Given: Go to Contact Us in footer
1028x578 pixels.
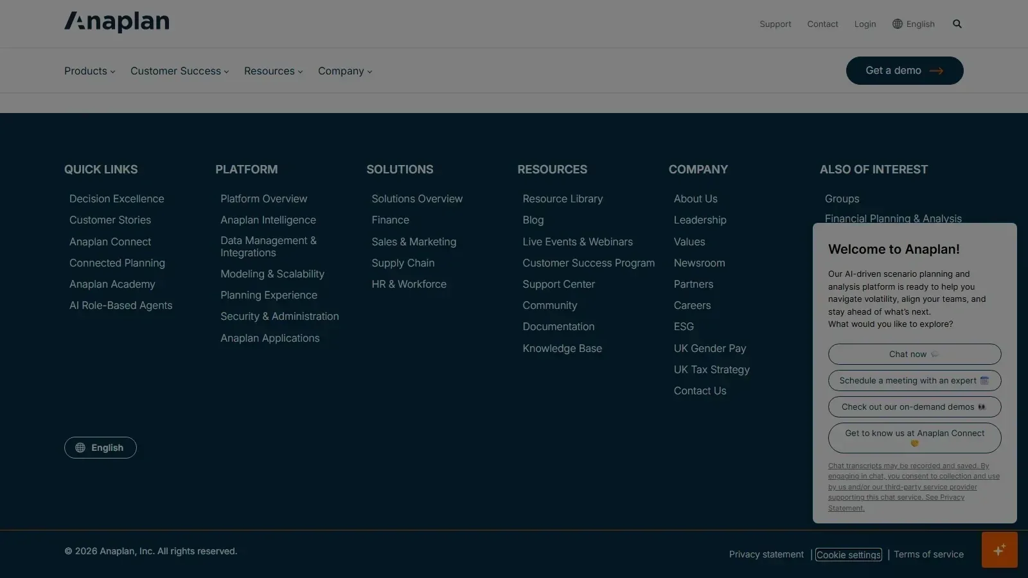Looking at the screenshot, I should (x=700, y=391).
